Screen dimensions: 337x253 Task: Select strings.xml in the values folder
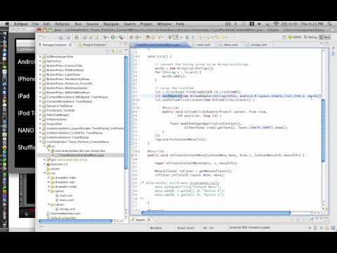(67, 209)
